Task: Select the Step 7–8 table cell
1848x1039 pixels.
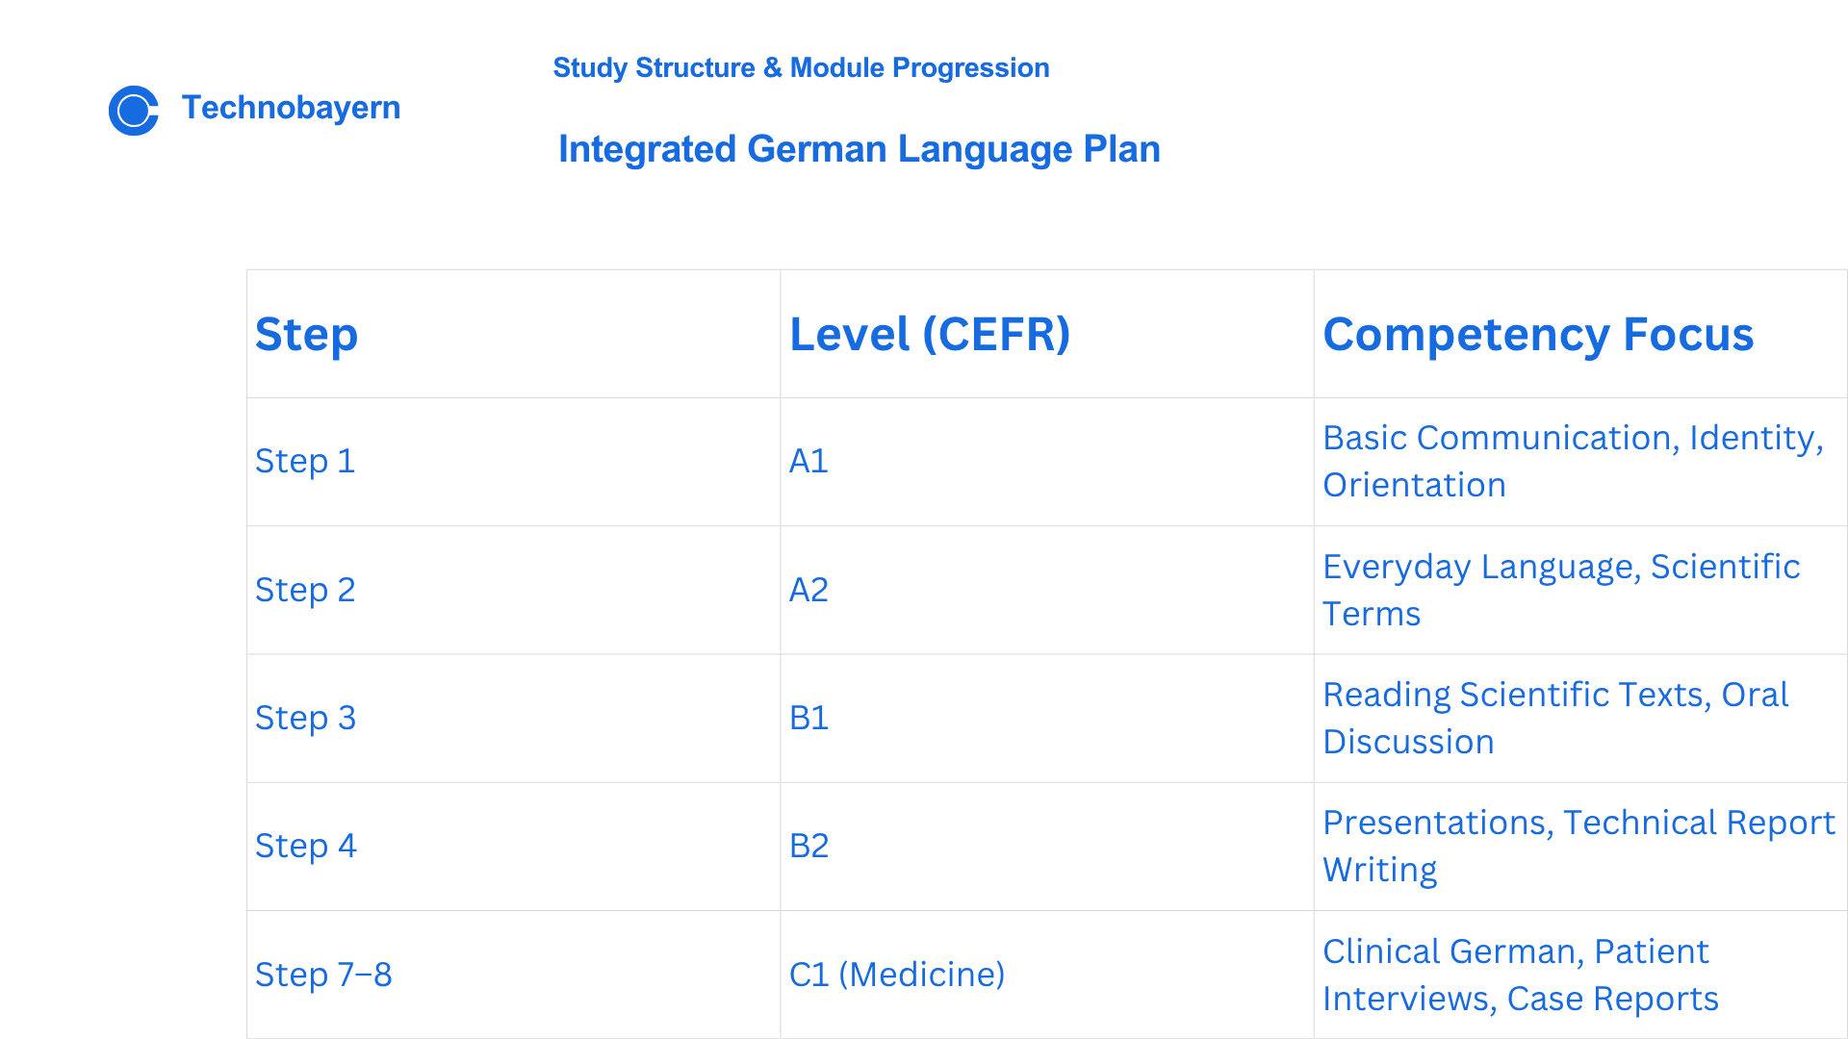Action: click(513, 975)
